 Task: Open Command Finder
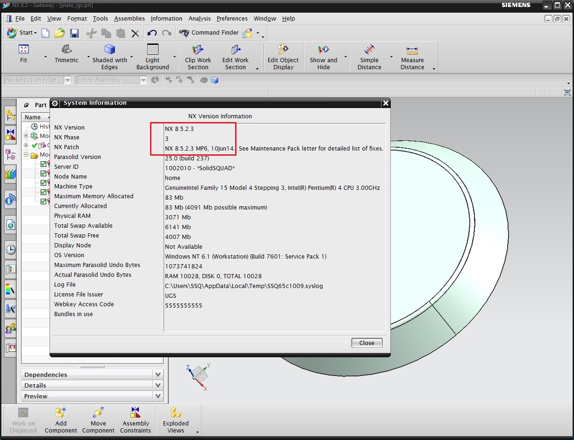coord(209,33)
